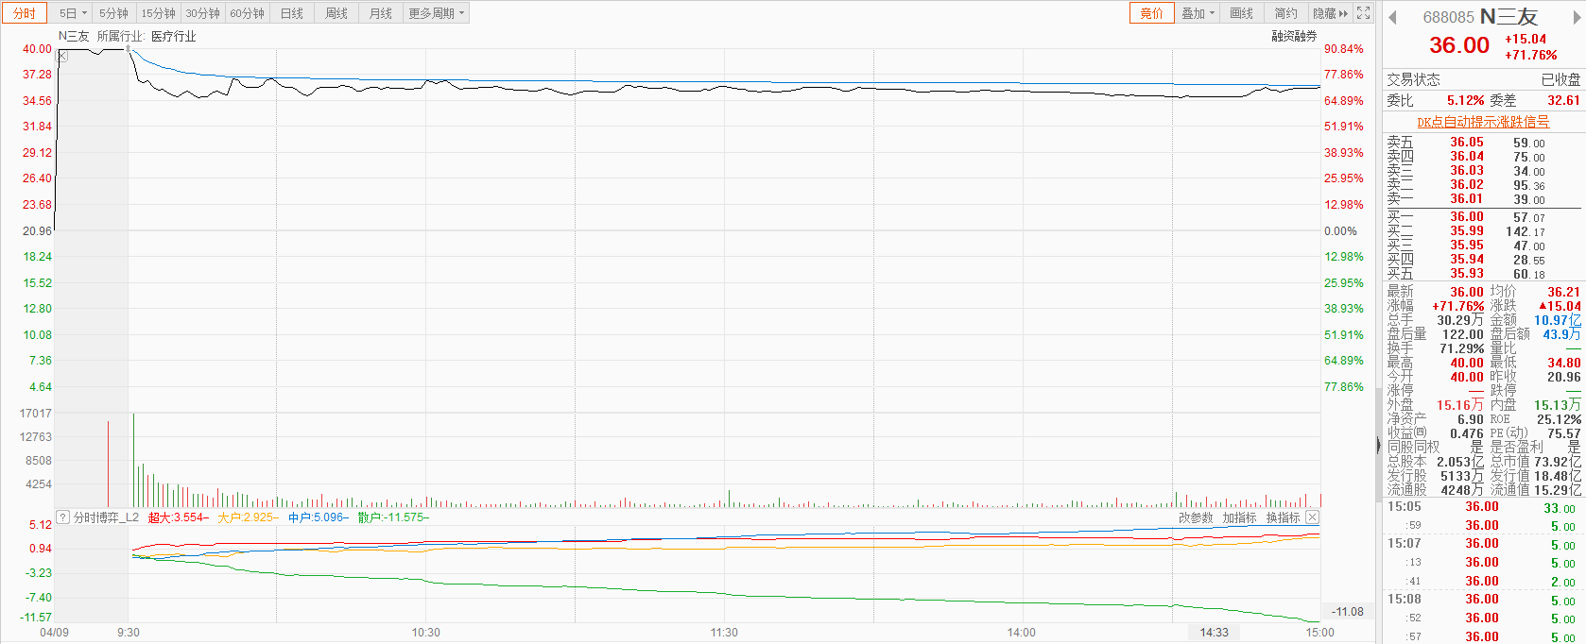Screen dimensions: 1586x644
Task: Expand the 更多周期 dropdown
Action: click(436, 13)
